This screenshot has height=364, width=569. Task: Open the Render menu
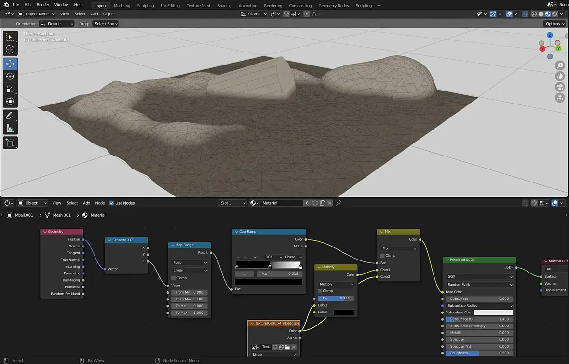click(x=43, y=5)
